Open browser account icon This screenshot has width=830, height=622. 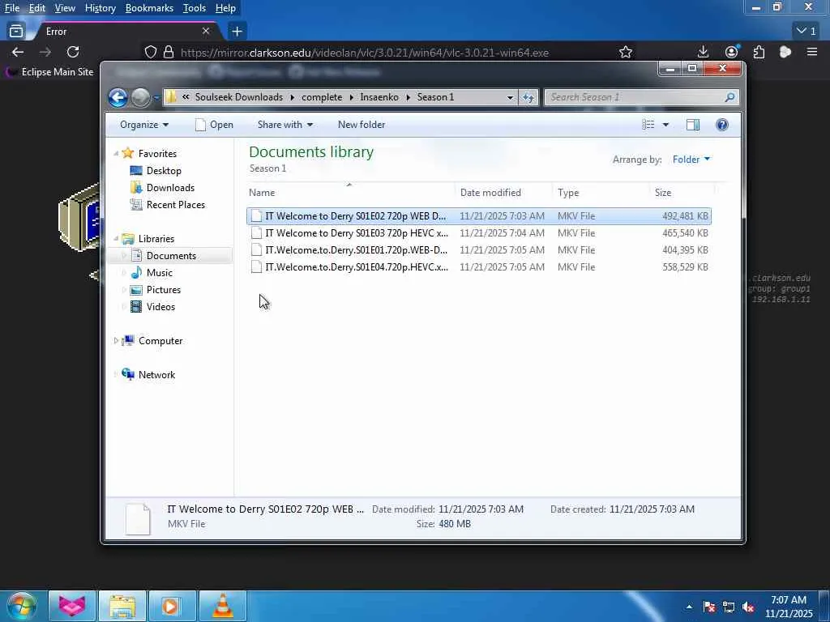[x=732, y=52]
